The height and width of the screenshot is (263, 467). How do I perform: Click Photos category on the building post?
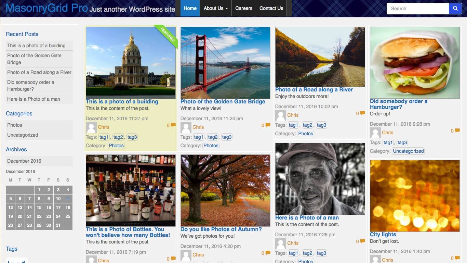[x=116, y=146]
